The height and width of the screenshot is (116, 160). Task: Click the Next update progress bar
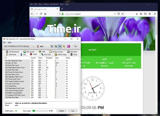pos(40,111)
